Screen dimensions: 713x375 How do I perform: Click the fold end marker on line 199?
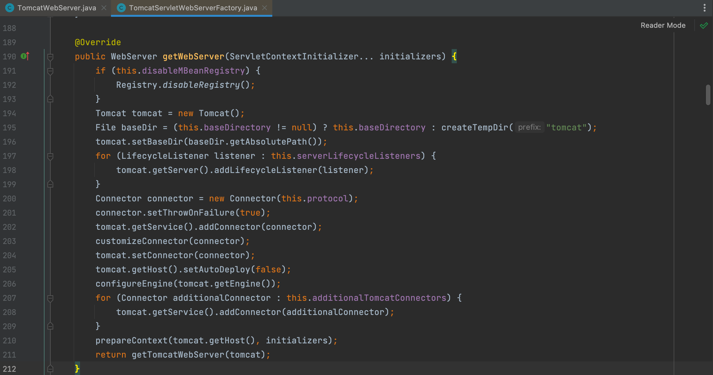(x=50, y=184)
